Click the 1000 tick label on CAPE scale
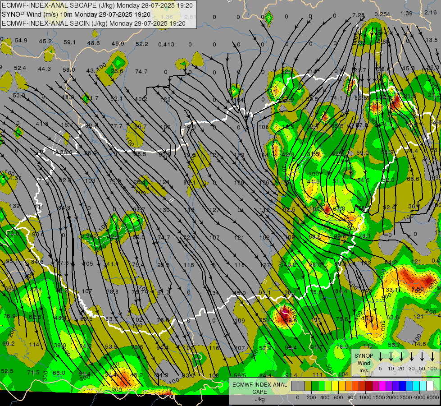Screen dimensions: 441x406 pos(365,397)
